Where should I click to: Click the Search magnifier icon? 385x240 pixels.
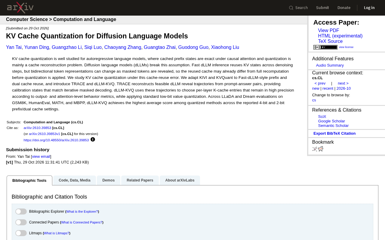[x=291, y=8]
